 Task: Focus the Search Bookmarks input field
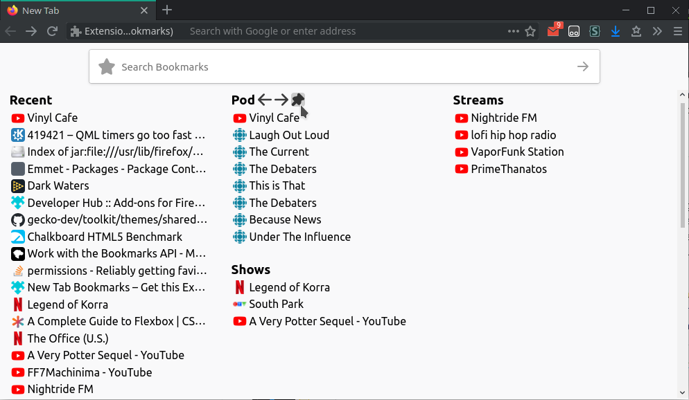pyautogui.click(x=344, y=66)
